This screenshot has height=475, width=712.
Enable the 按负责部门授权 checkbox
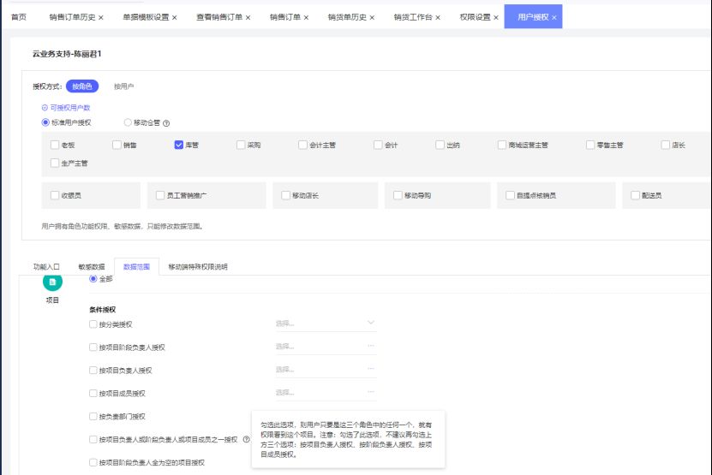(x=93, y=417)
